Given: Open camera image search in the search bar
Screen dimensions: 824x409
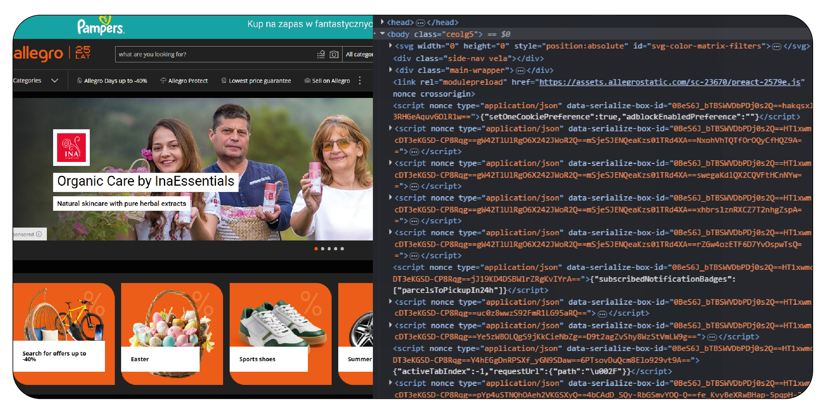Looking at the screenshot, I should [x=334, y=54].
